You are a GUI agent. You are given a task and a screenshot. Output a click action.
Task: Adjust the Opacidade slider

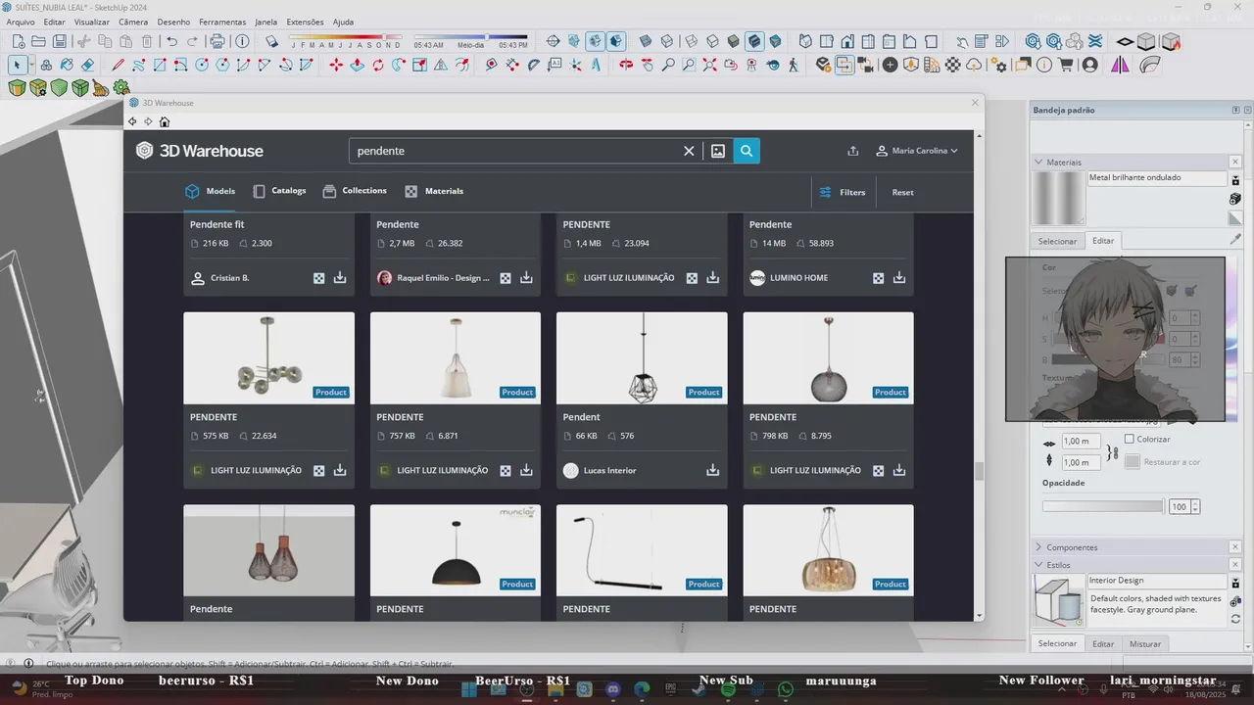click(1102, 507)
